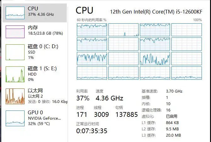Click the 4.36 GHz speed value
211x142 pixels.
(x=109, y=98)
